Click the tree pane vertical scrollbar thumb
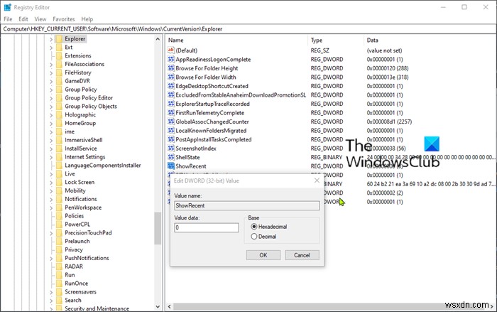This screenshot has width=497, height=312. tap(158, 228)
